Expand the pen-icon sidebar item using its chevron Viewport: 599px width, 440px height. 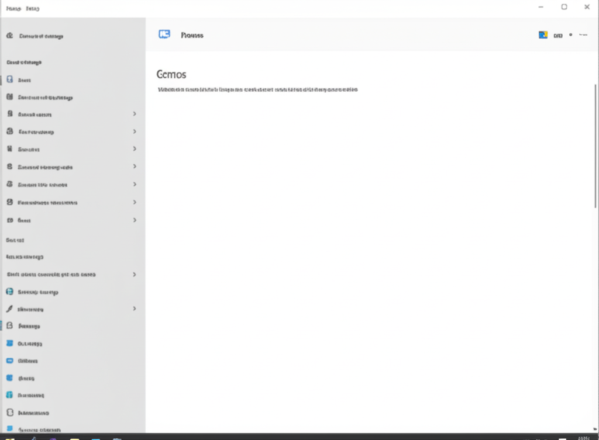tap(135, 309)
